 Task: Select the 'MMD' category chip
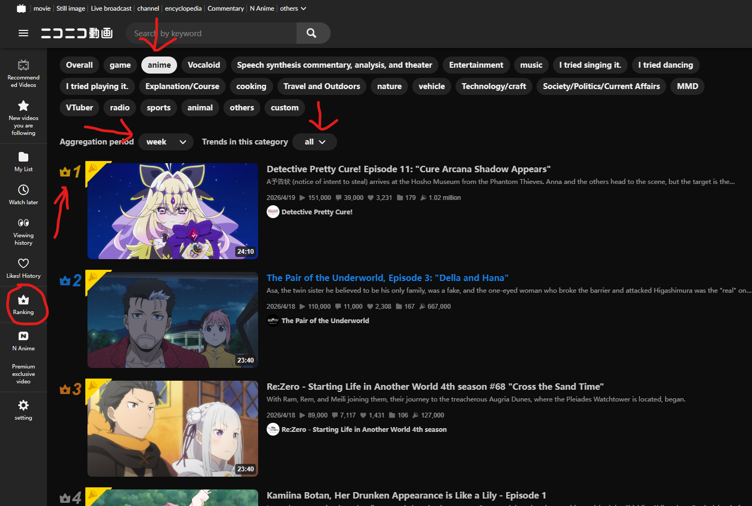(687, 86)
